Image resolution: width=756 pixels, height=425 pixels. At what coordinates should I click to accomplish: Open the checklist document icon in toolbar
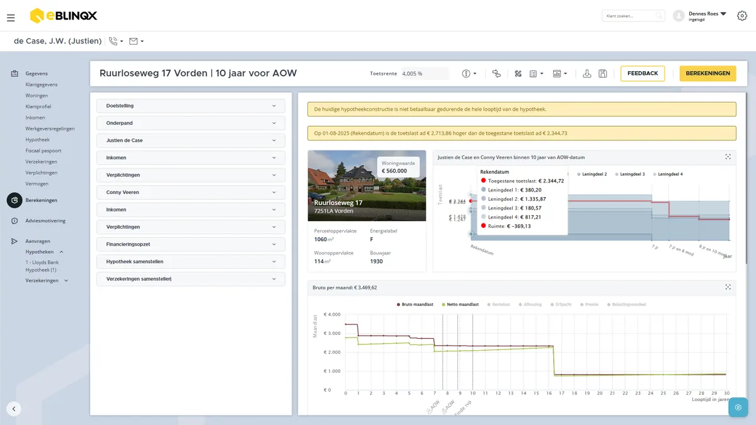click(533, 74)
